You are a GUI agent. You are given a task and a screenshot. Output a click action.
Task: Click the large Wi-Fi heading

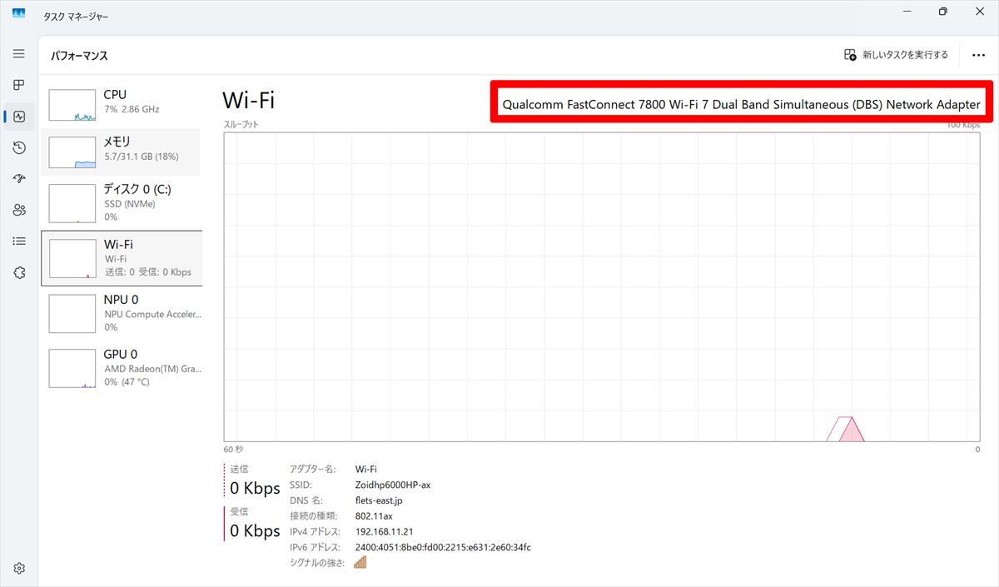248,100
